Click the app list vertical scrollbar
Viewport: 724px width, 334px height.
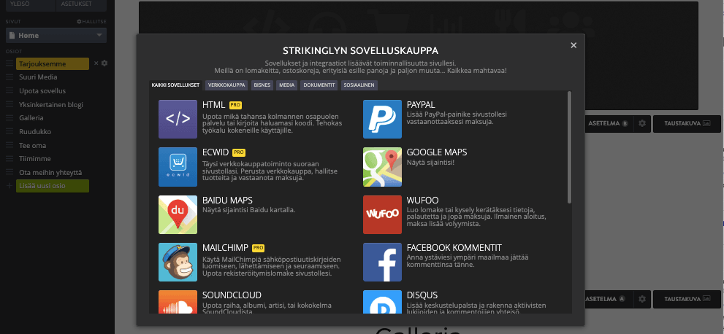point(569,147)
